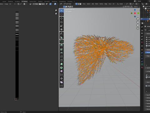Open the Global transform orientation dropdown
The width and height of the screenshot is (150, 113).
(121, 4)
